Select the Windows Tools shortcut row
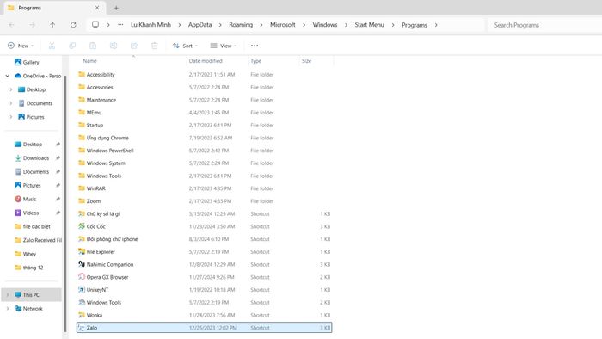602x339 pixels. 204,302
